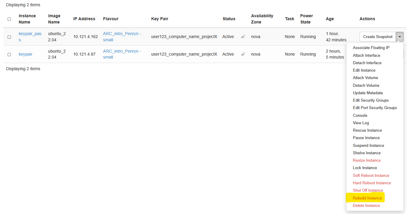Open Edit Security Groups
The width and height of the screenshot is (407, 214).
371,100
